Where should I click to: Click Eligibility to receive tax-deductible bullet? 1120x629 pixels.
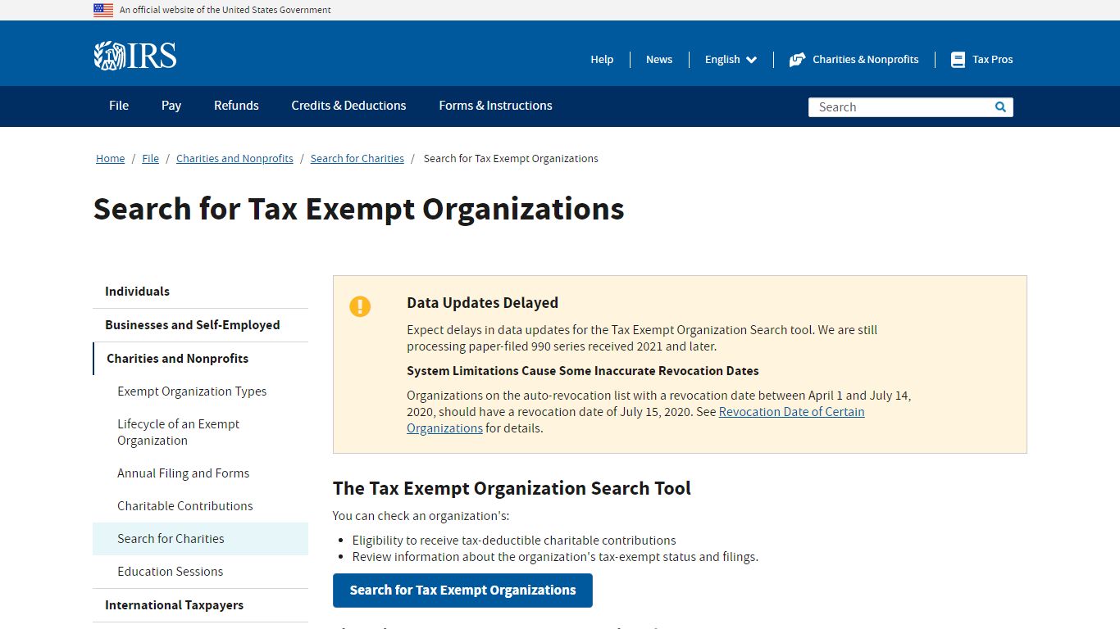(514, 541)
